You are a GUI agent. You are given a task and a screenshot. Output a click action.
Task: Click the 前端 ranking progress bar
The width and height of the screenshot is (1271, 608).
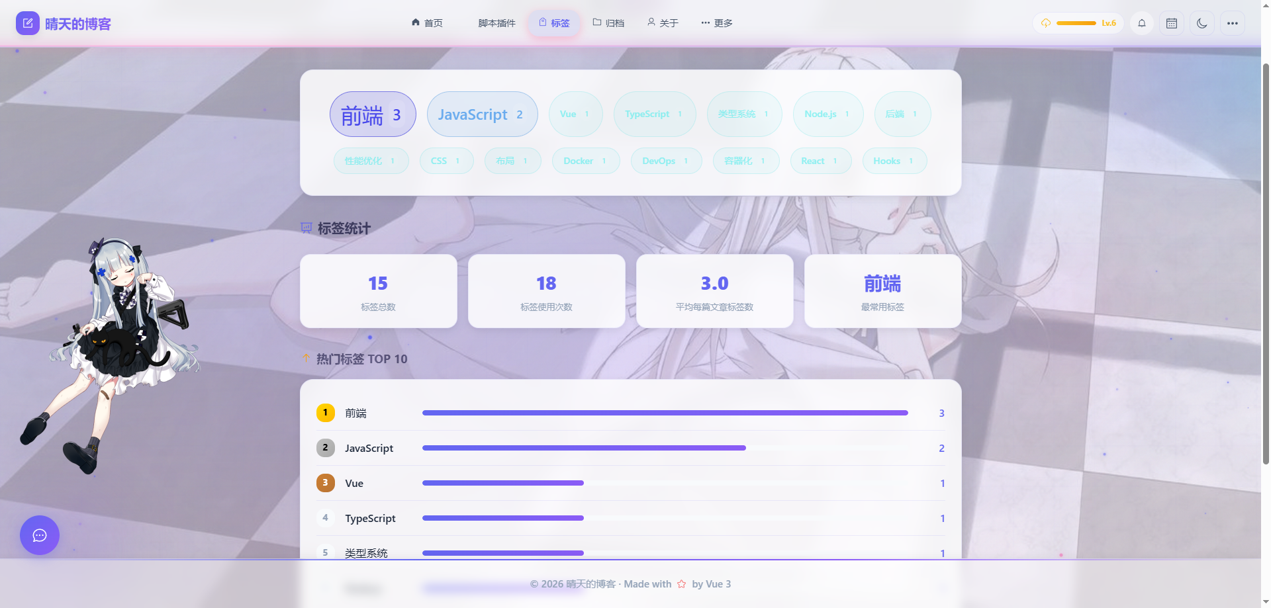tap(665, 413)
